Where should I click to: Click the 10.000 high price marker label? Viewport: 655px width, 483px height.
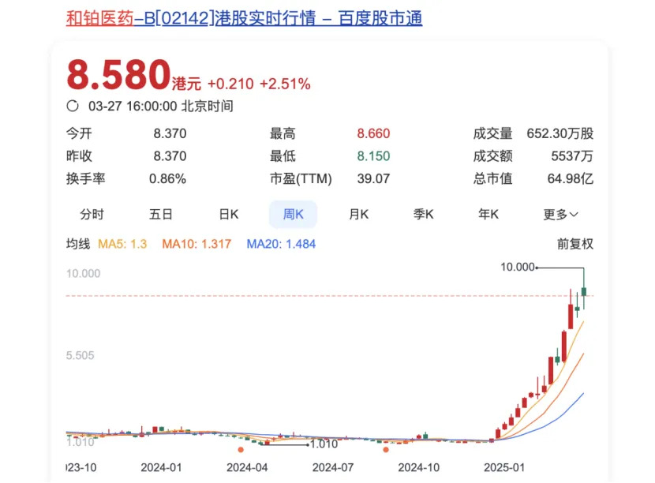pos(518,268)
